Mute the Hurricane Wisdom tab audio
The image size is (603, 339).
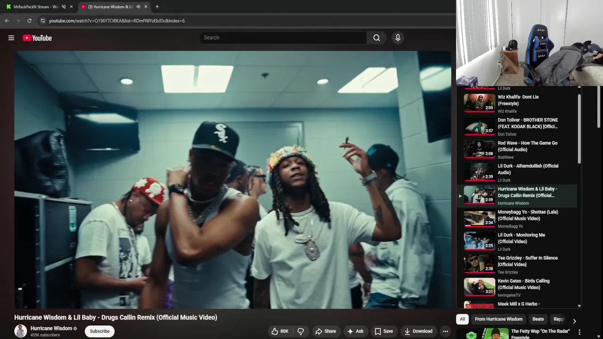tap(138, 7)
